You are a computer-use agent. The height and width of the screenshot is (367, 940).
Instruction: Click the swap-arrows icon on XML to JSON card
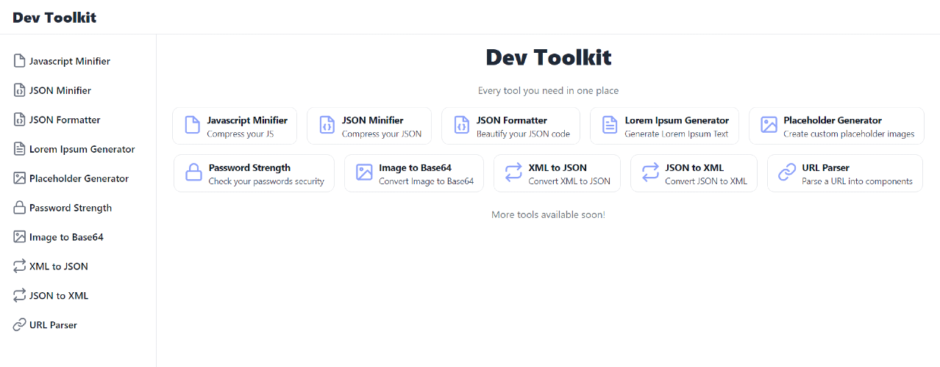pyautogui.click(x=513, y=172)
